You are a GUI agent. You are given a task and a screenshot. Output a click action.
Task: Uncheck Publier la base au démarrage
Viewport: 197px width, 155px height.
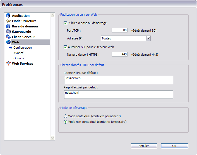point(66,23)
